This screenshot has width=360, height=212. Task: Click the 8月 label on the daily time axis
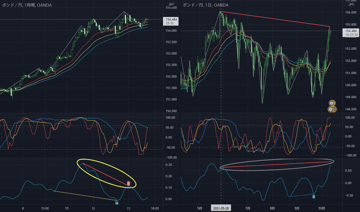coord(272,208)
